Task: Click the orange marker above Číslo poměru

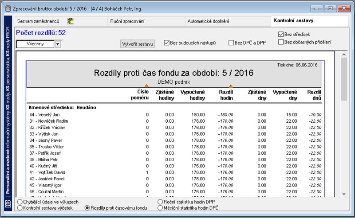Action: pyautogui.click(x=146, y=86)
